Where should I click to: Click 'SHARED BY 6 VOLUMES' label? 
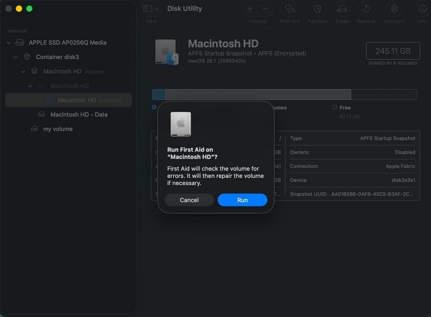coord(393,63)
